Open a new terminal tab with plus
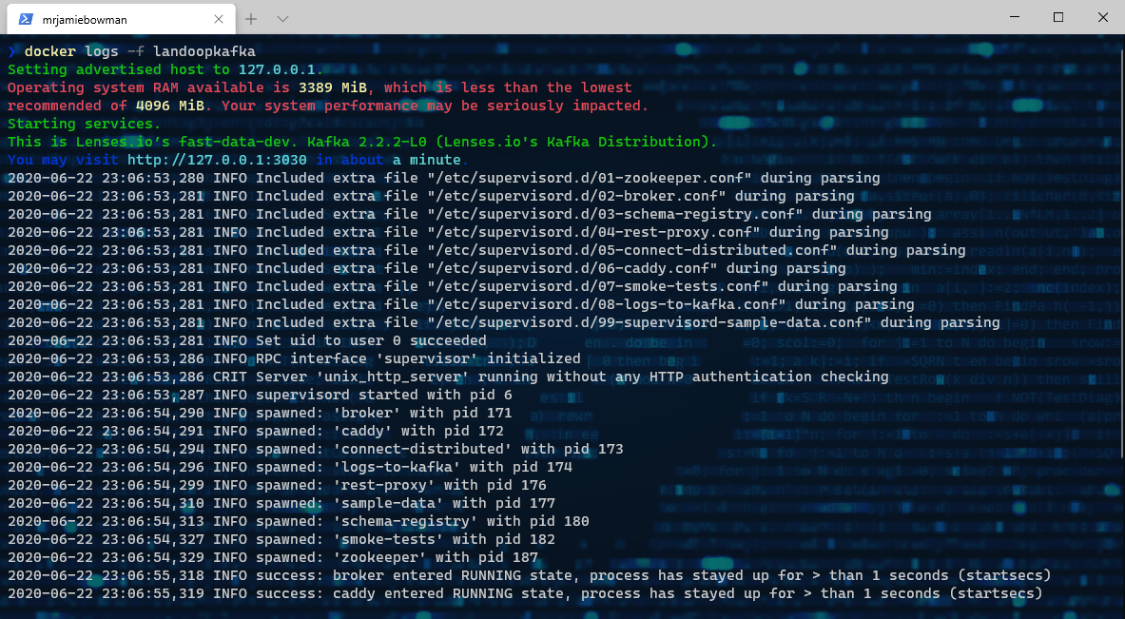This screenshot has width=1125, height=619. (251, 19)
